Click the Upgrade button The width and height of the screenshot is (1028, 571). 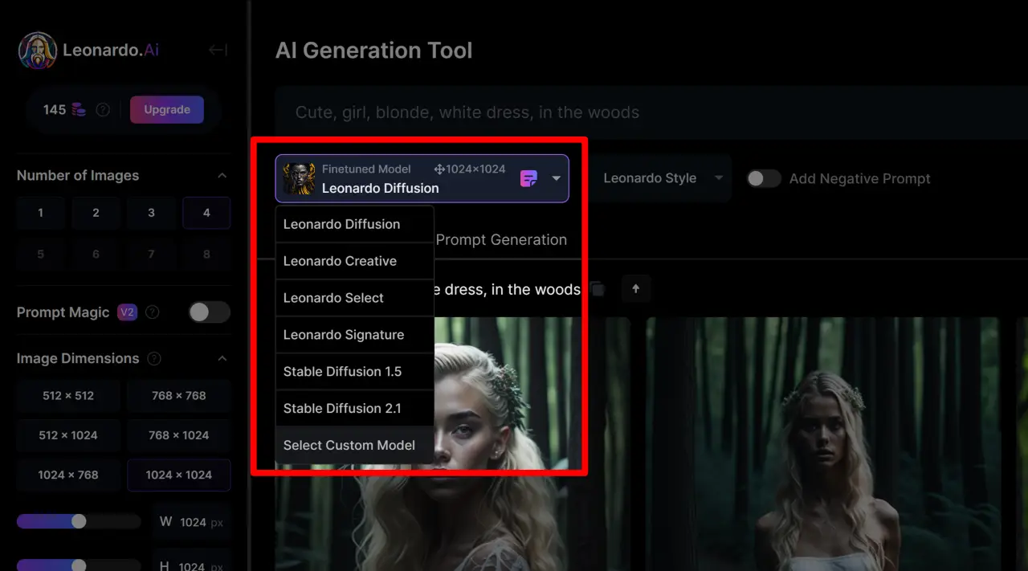pyautogui.click(x=167, y=110)
